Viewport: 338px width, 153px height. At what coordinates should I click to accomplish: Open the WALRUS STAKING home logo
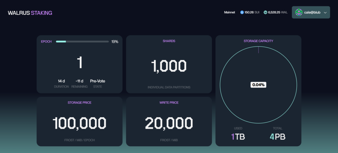[x=30, y=13]
